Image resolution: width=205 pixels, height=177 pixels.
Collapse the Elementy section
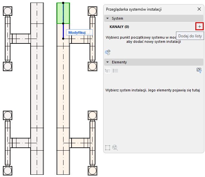coord(107,62)
